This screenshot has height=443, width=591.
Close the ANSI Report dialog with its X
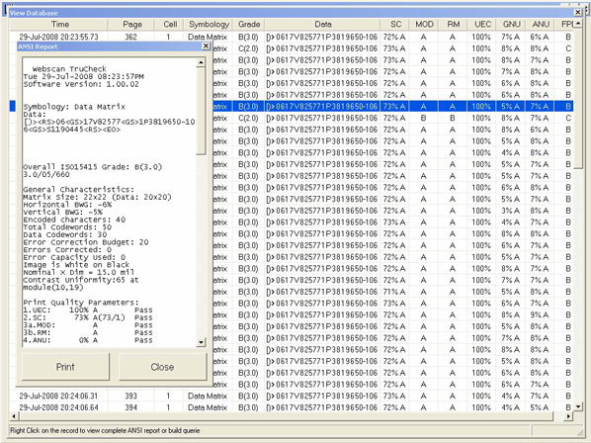click(206, 46)
